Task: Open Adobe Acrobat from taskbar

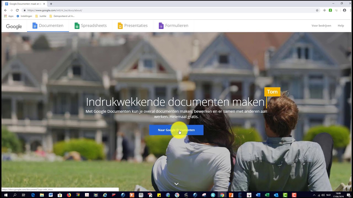Action: 87,195
